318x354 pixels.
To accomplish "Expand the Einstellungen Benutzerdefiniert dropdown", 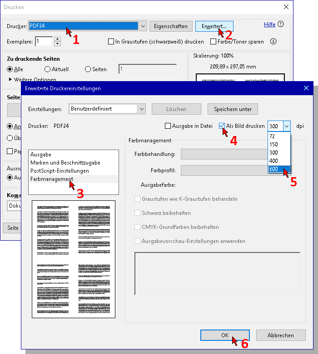I will pyautogui.click(x=141, y=109).
